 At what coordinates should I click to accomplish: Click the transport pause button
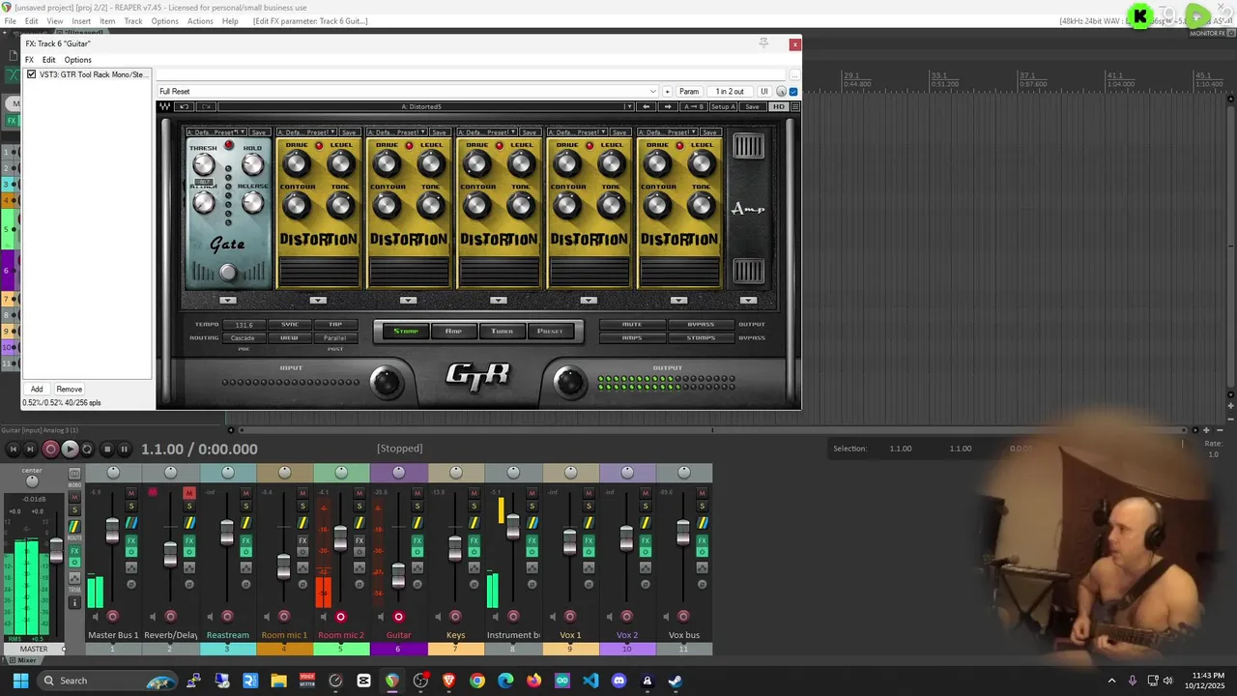[x=124, y=449]
